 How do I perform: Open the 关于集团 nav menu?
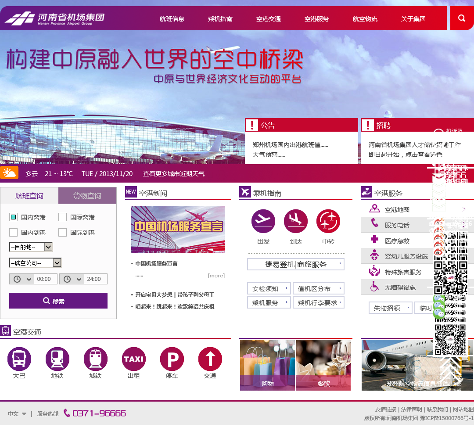pyautogui.click(x=413, y=19)
